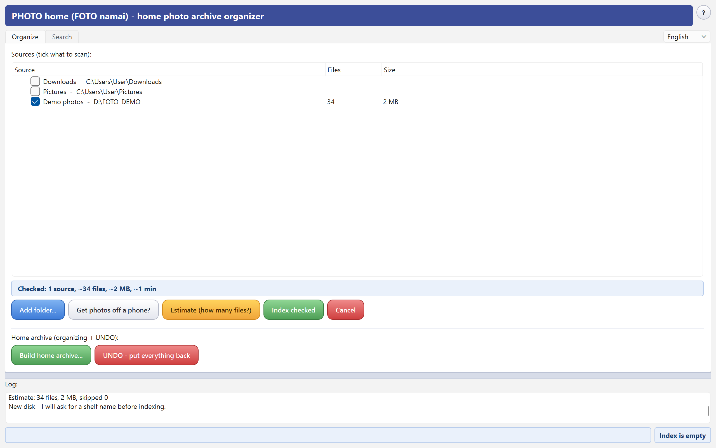Open Build home archive... dialog
Image resolution: width=716 pixels, height=448 pixels.
tap(51, 355)
